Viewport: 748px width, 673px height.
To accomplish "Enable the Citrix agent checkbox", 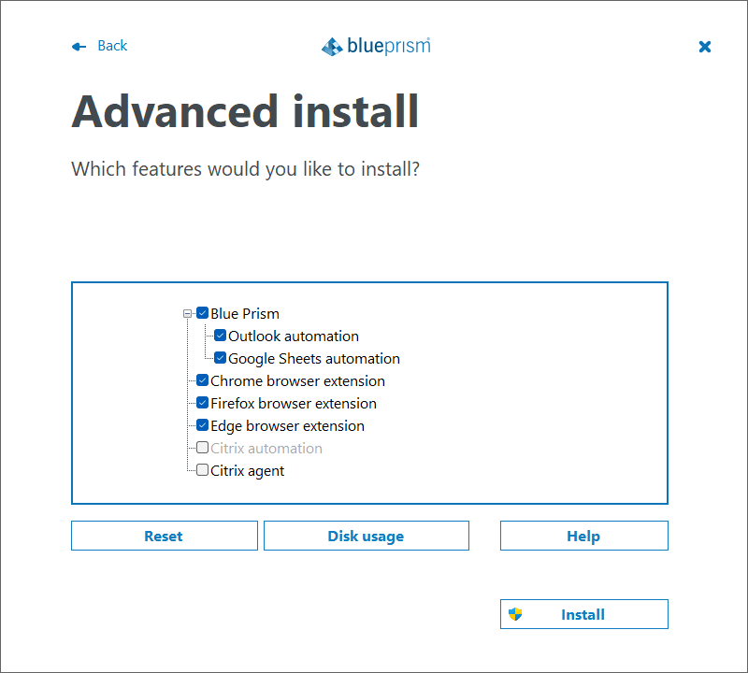I will click(202, 470).
